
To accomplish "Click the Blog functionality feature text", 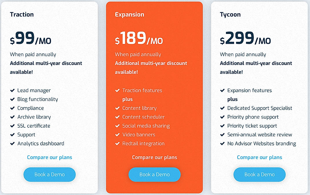I will 38,99.
